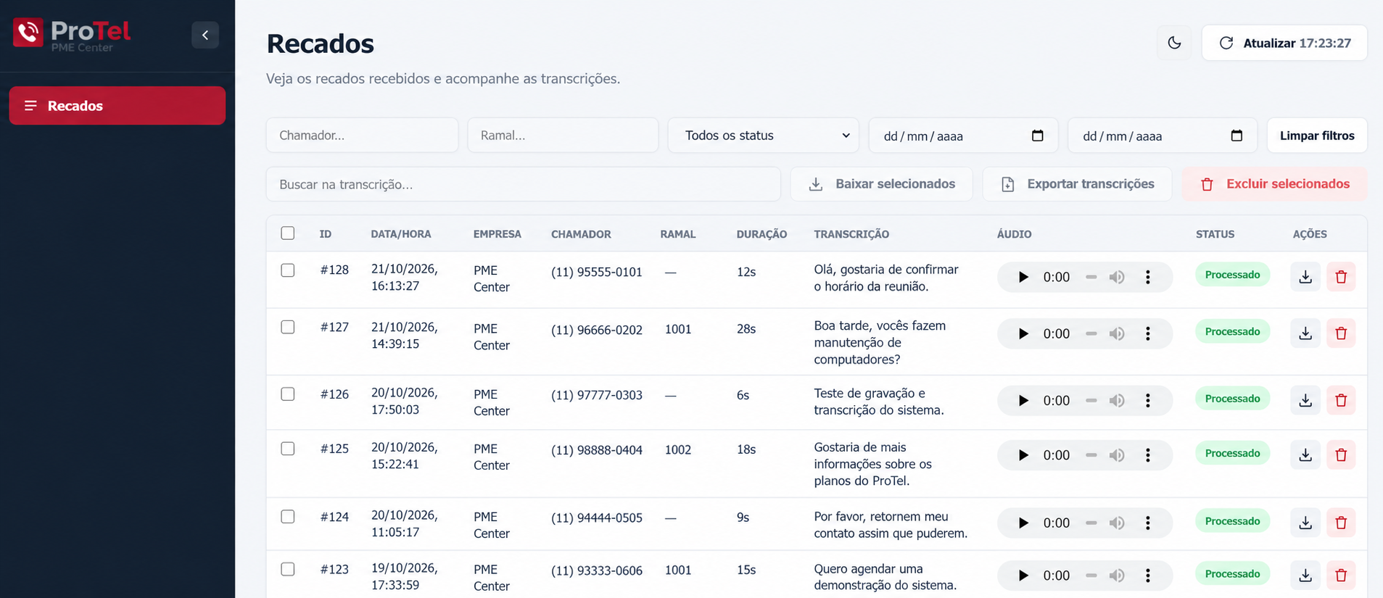Viewport: 1383px width, 598px height.
Task: Select checkbox for message #128
Action: pyautogui.click(x=288, y=270)
